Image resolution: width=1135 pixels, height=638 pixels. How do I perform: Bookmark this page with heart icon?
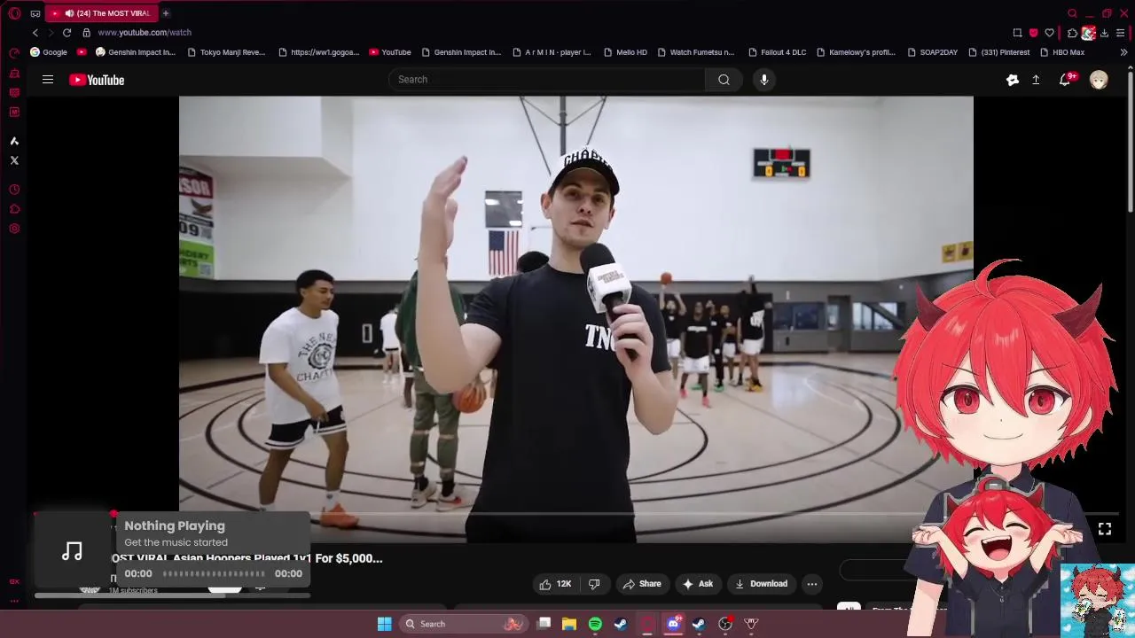(1050, 33)
